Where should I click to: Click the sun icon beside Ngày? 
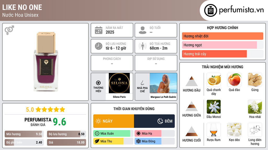click(x=98, y=121)
